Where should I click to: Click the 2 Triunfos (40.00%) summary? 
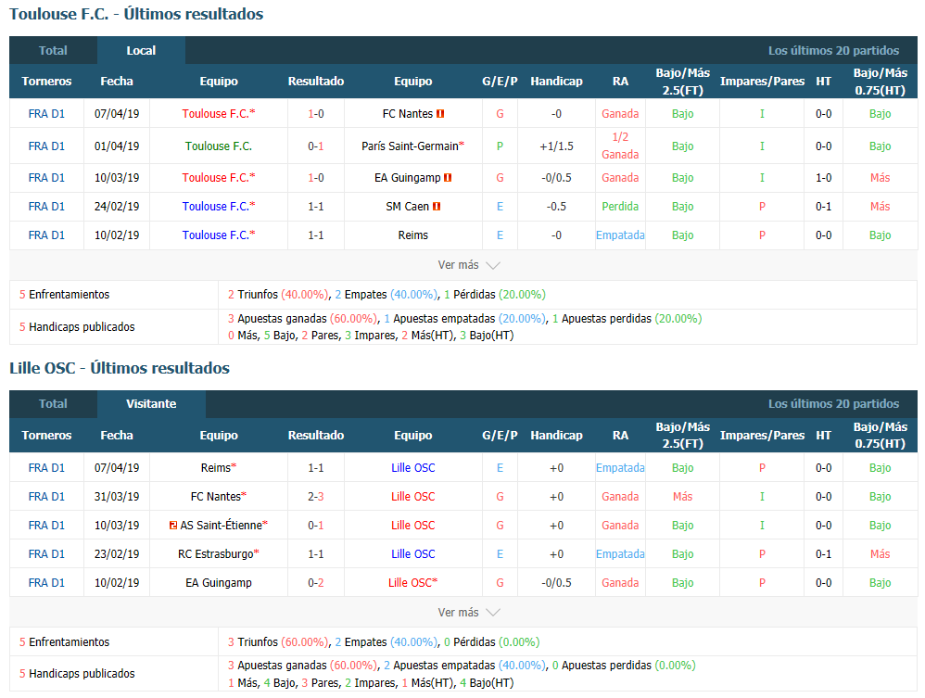click(278, 295)
